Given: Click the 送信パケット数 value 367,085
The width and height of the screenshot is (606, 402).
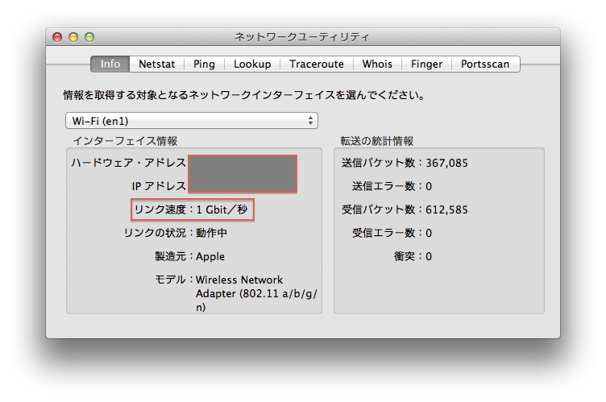Looking at the screenshot, I should (446, 163).
